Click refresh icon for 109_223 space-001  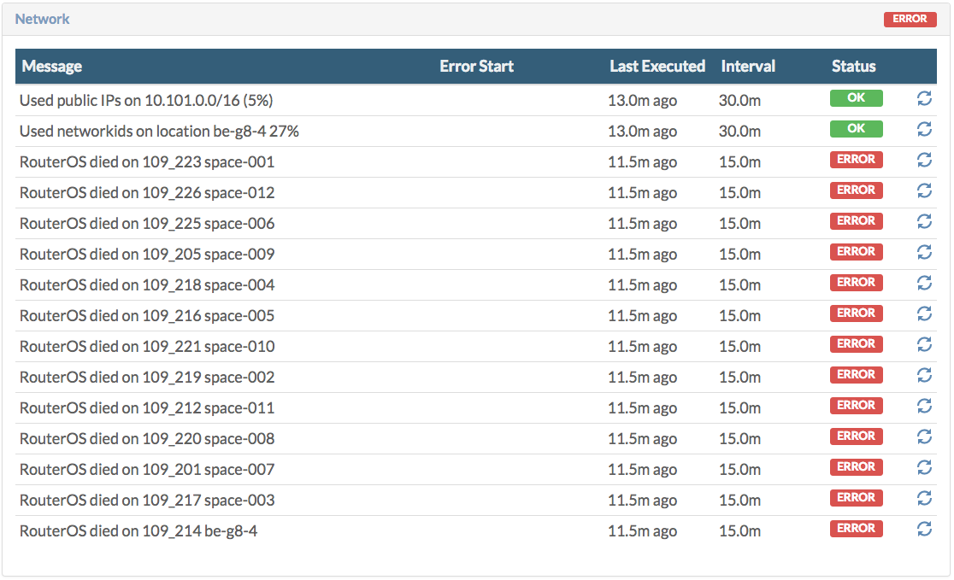coord(924,161)
